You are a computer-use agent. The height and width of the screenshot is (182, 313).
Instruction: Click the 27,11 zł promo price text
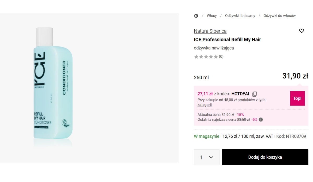tap(205, 94)
